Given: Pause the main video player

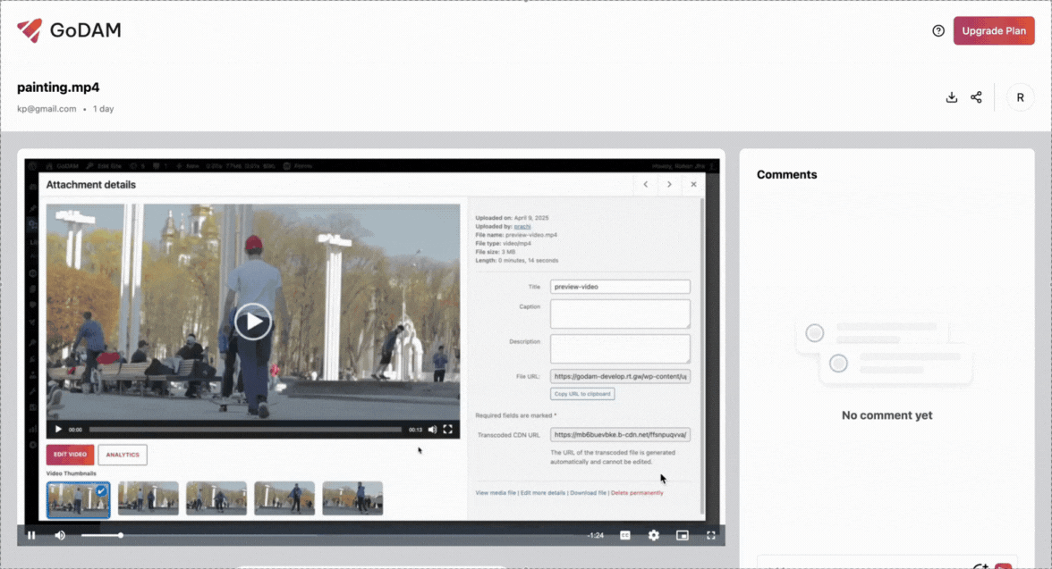Looking at the screenshot, I should (x=31, y=535).
